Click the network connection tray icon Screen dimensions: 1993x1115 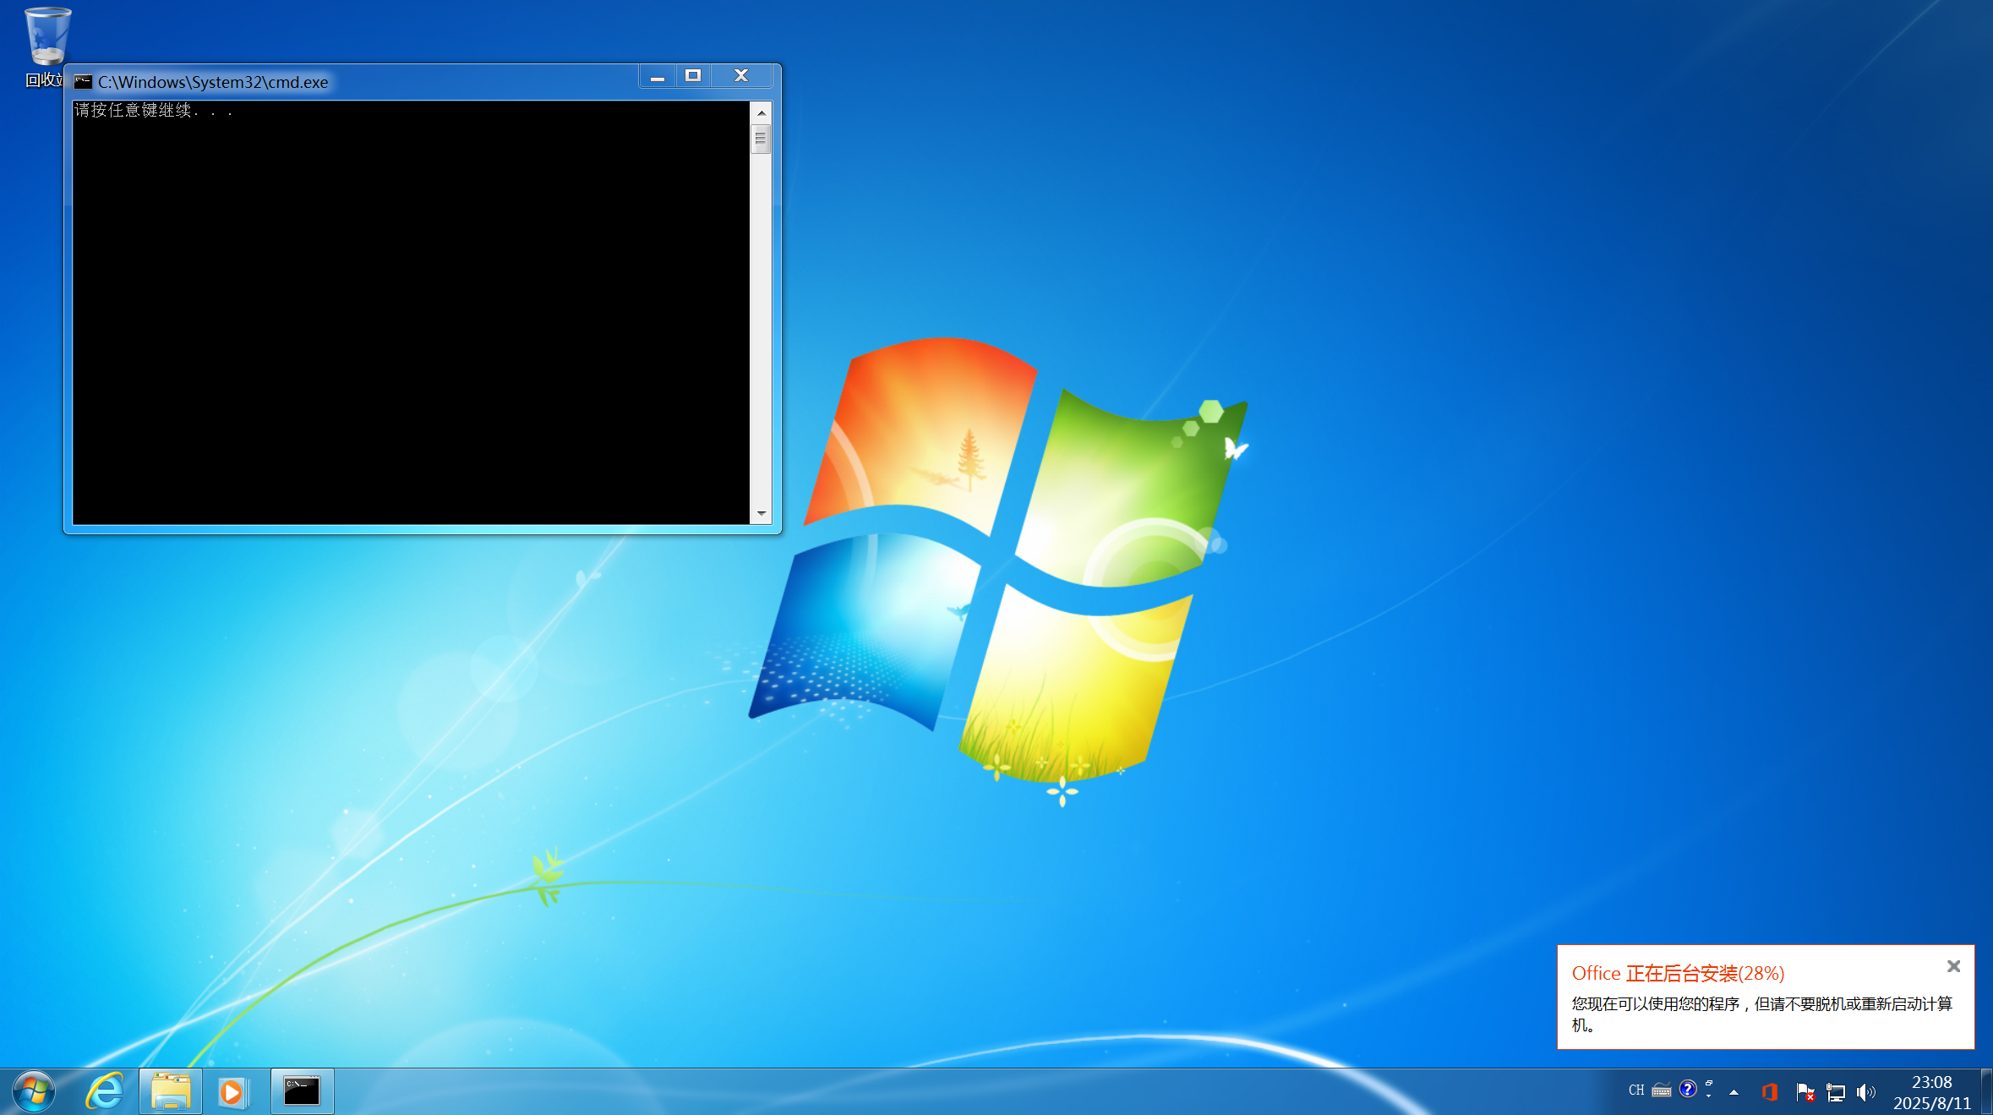(x=1835, y=1092)
